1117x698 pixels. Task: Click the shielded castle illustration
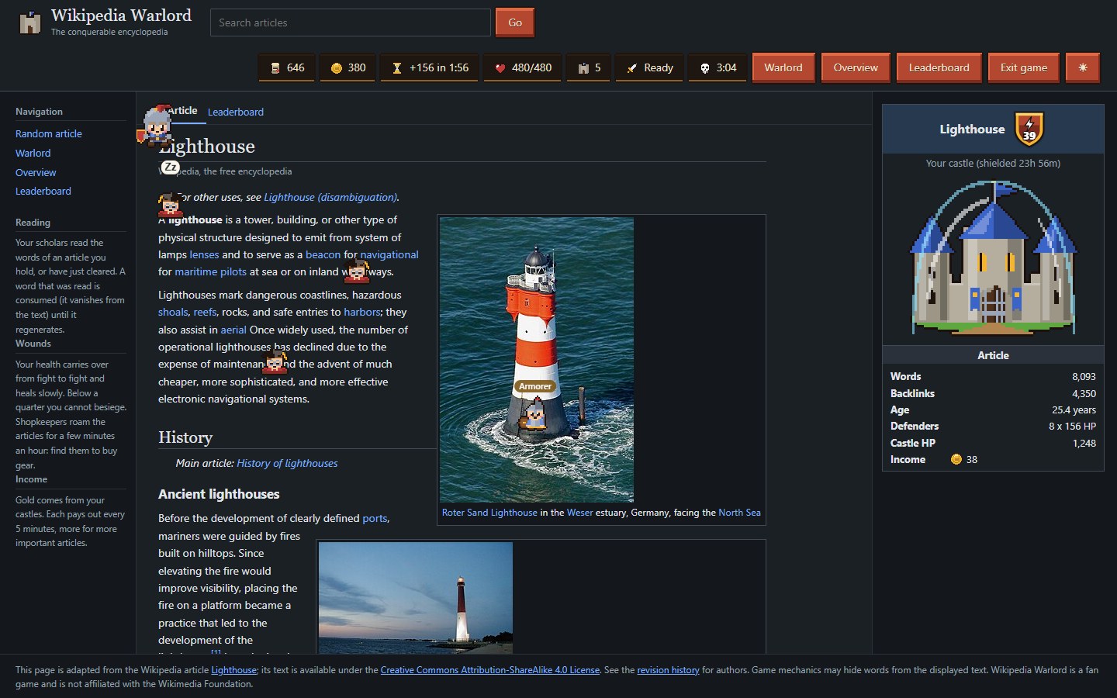click(993, 257)
